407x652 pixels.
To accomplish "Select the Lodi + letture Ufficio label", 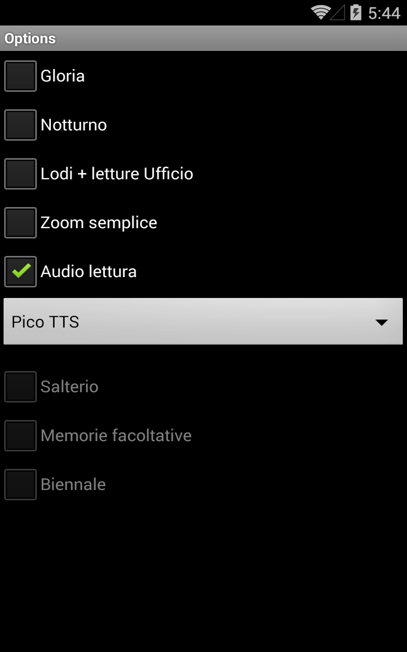I will [x=117, y=174].
